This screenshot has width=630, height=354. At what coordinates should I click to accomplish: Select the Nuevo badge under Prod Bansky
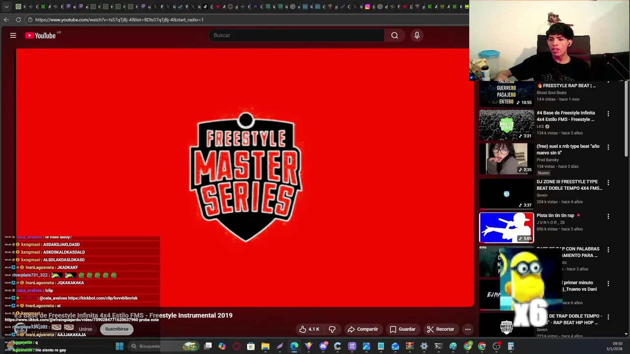point(543,173)
